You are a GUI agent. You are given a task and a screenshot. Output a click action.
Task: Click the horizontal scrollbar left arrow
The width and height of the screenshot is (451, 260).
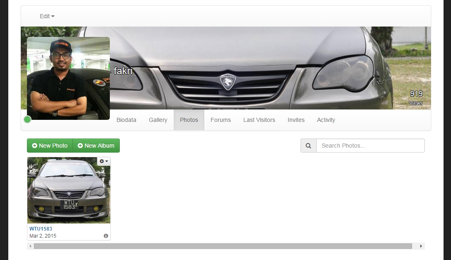[30, 246]
